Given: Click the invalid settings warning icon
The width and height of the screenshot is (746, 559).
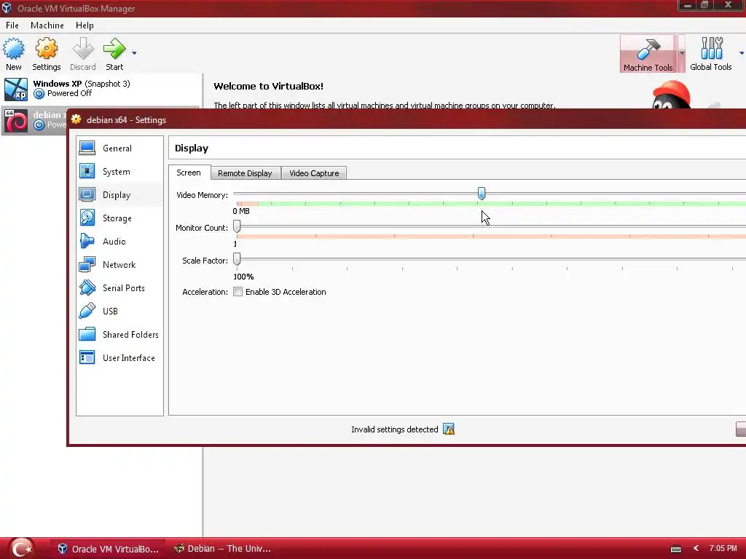Looking at the screenshot, I should point(449,429).
